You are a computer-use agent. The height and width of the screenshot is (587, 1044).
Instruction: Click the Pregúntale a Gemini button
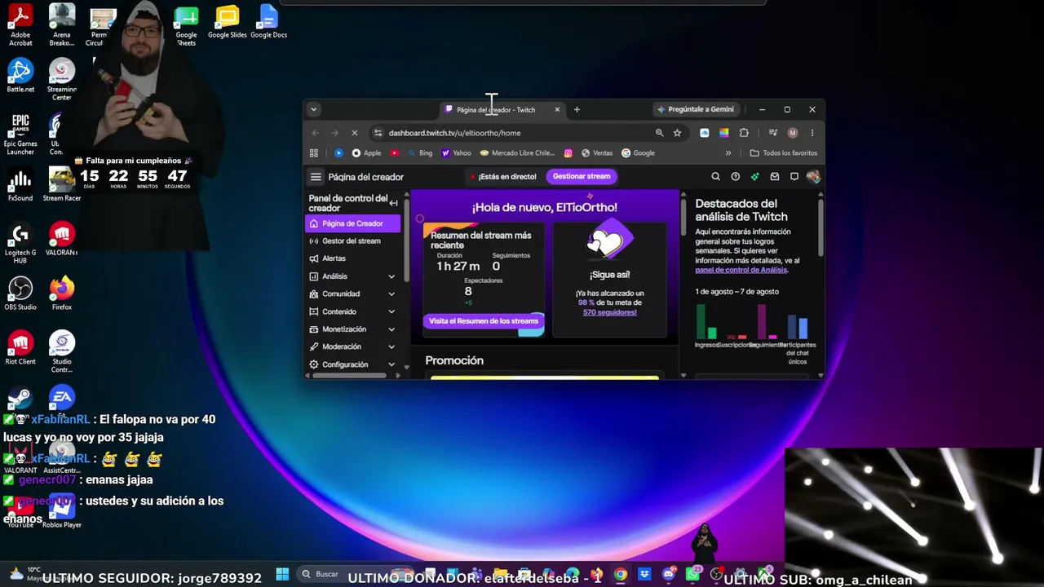(696, 109)
